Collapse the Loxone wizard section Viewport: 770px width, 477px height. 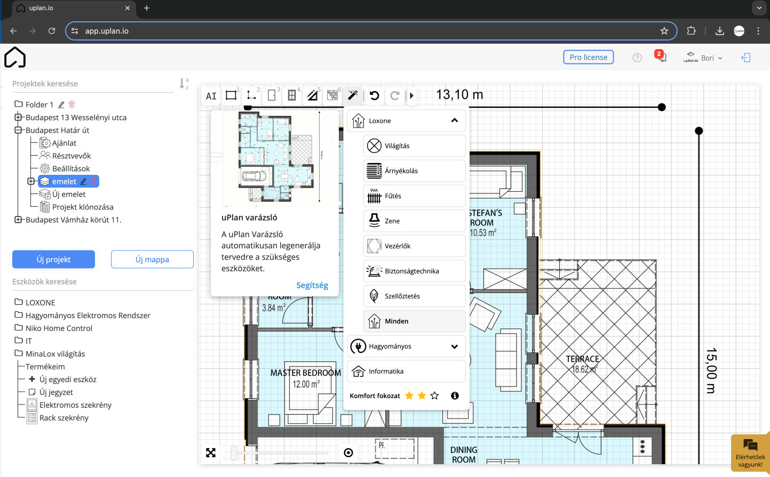[455, 120]
